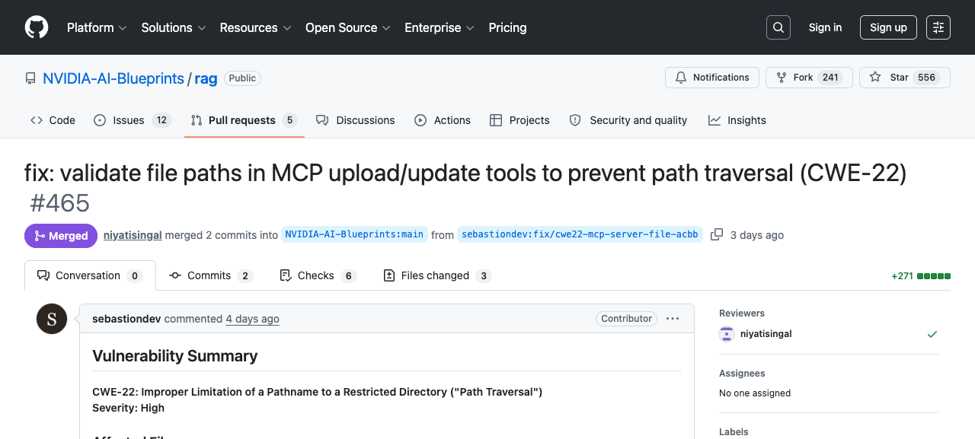
Task: Open the command palette icon top right
Action: click(938, 27)
